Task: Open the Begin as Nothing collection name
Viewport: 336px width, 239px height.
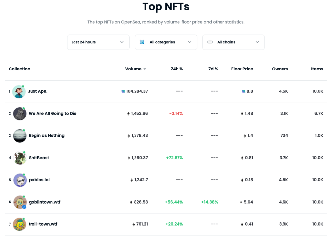Action: pyautogui.click(x=47, y=135)
